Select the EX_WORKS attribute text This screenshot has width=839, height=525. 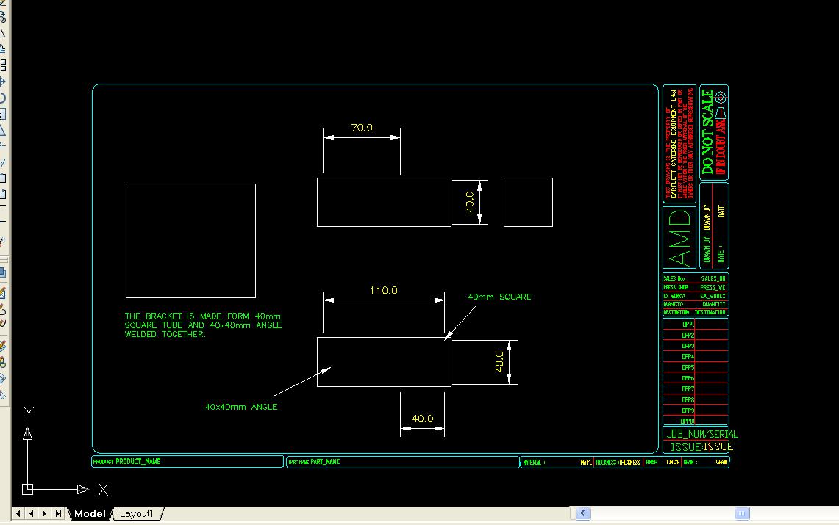(x=713, y=296)
